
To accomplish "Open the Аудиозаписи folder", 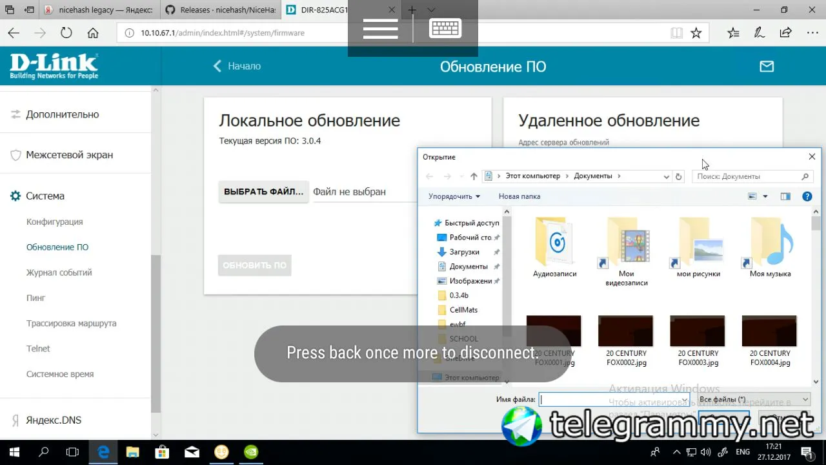I will pyautogui.click(x=555, y=248).
